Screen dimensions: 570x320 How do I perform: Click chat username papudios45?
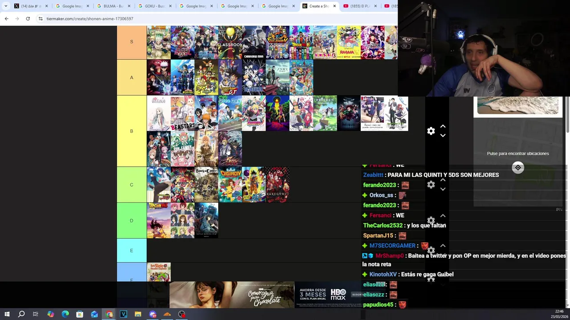pos(379,304)
